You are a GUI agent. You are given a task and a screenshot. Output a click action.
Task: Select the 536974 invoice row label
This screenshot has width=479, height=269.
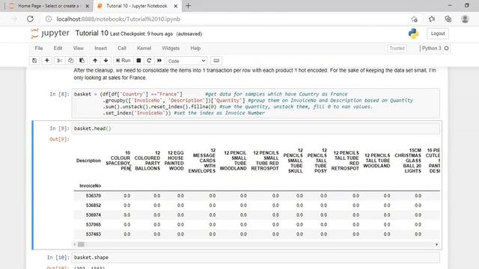pyautogui.click(x=93, y=214)
